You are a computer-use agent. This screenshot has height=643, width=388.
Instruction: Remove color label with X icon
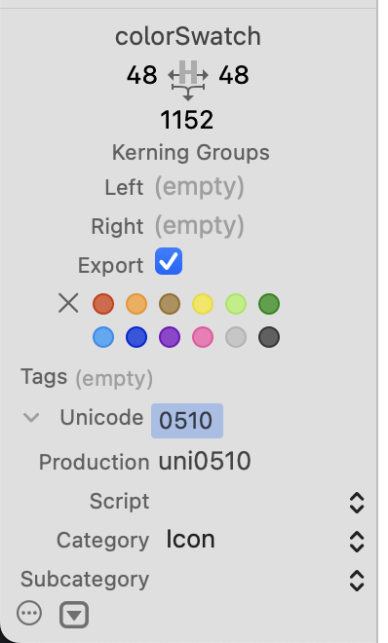click(x=68, y=304)
